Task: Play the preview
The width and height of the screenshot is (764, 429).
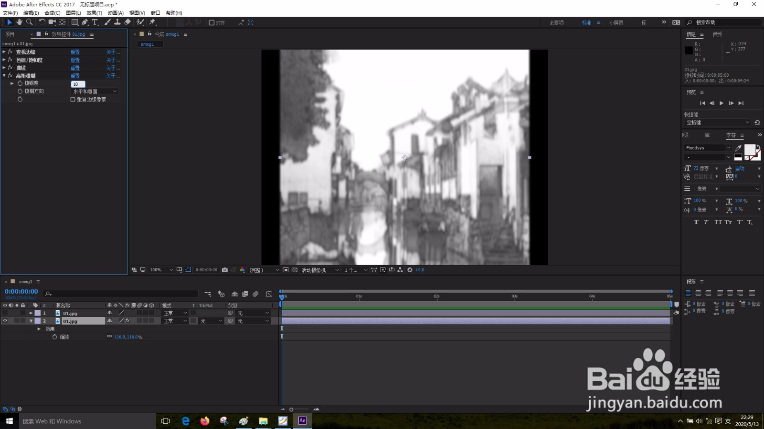Action: tap(722, 103)
